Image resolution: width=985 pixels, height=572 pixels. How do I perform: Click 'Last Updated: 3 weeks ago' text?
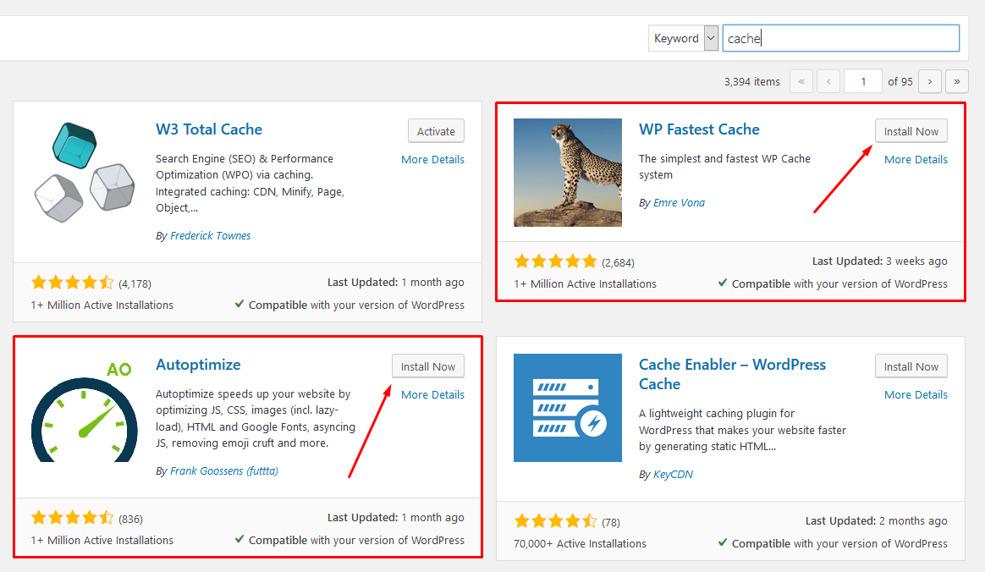(879, 261)
